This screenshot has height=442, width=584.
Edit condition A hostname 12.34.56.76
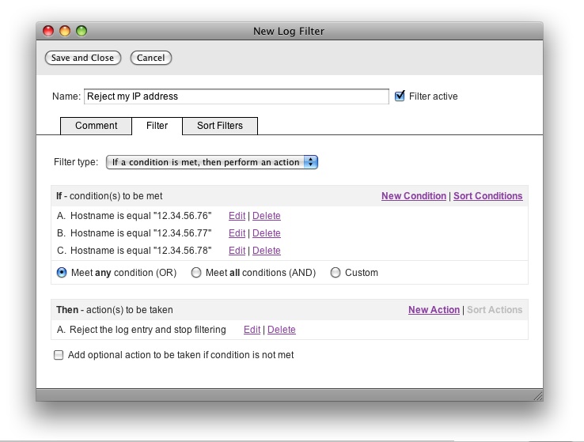[x=237, y=216]
